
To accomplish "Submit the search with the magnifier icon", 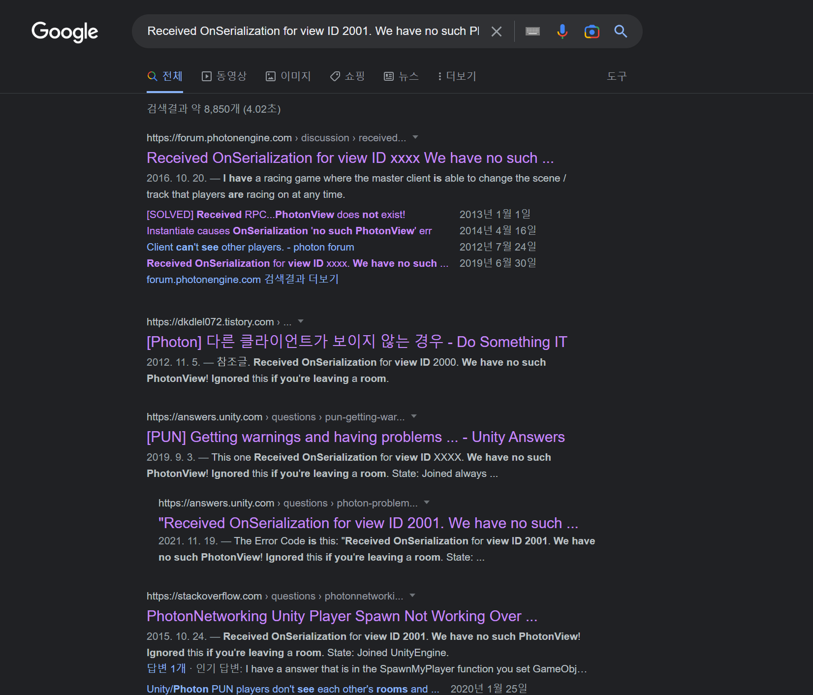I will (621, 32).
